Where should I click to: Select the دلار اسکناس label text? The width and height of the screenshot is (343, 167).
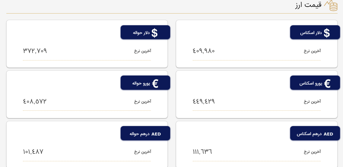pyautogui.click(x=311, y=32)
